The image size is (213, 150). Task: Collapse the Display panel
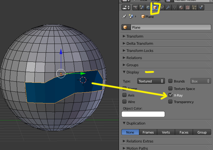pos(166,72)
